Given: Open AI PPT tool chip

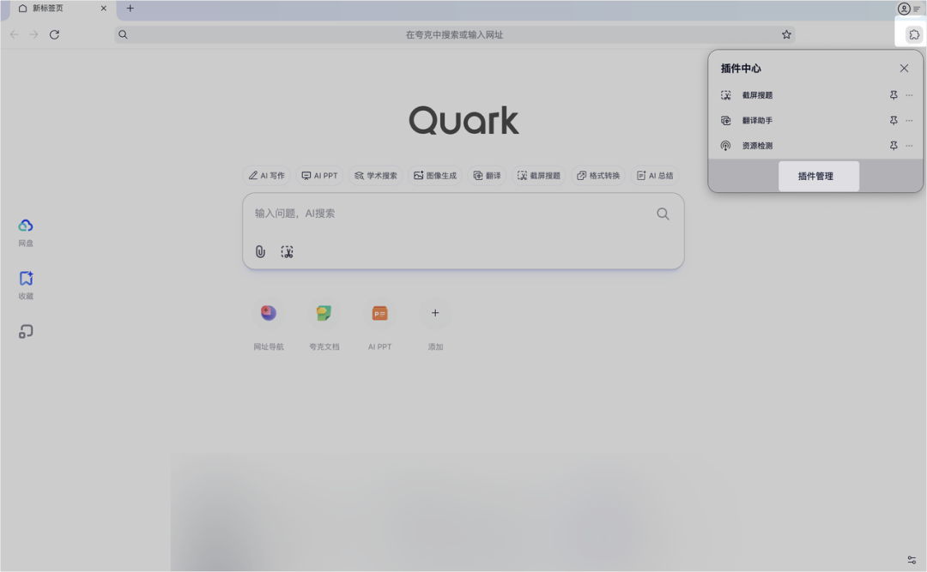Looking at the screenshot, I should coord(319,176).
